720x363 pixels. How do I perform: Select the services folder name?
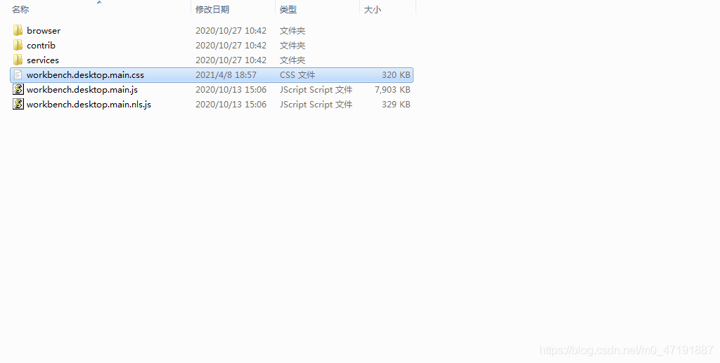pos(43,60)
